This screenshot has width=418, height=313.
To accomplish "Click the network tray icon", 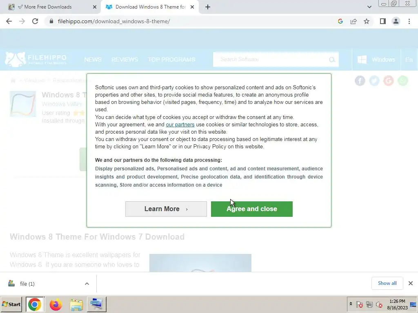I will (x=369, y=304).
